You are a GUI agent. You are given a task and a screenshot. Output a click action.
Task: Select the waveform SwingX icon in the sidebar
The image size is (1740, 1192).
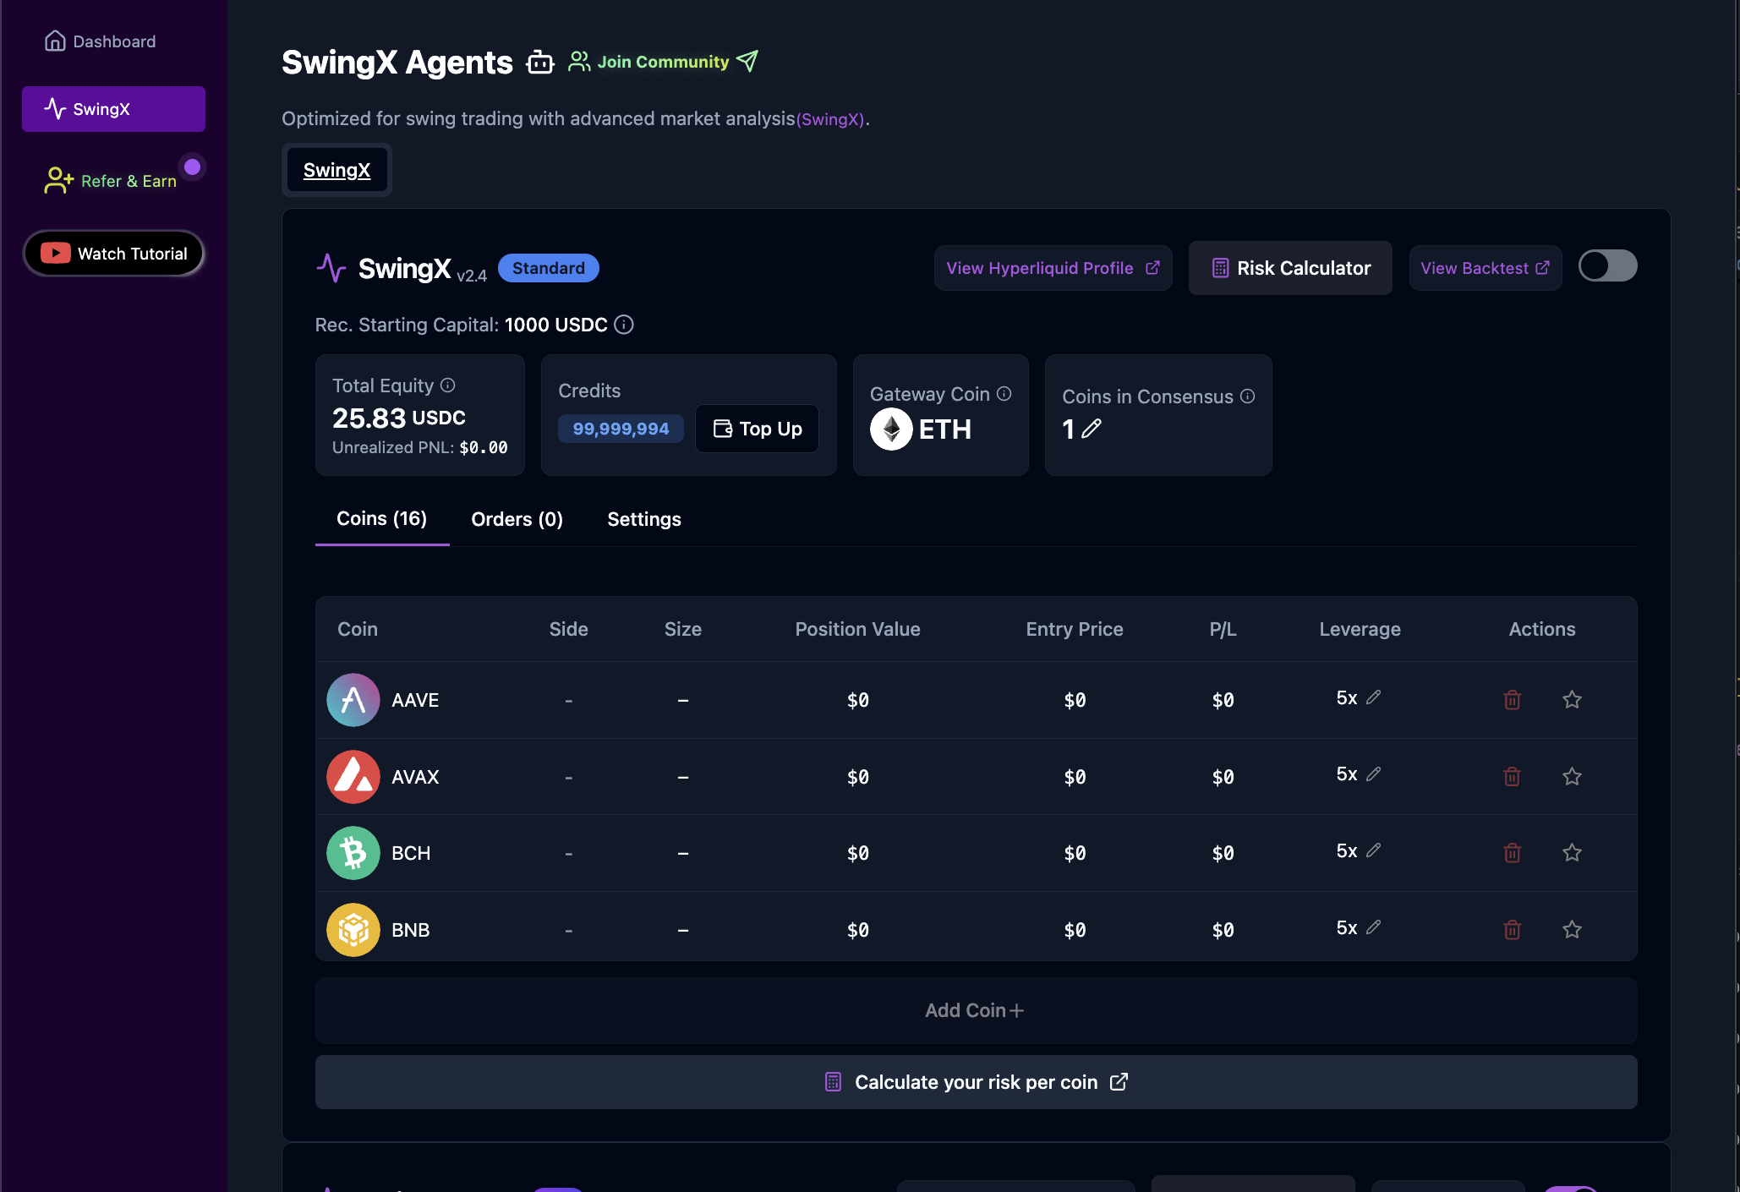point(56,108)
